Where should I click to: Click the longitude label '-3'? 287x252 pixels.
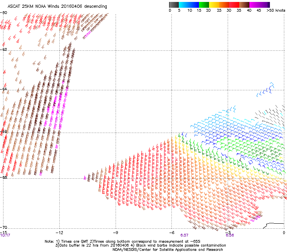(228, 233)
